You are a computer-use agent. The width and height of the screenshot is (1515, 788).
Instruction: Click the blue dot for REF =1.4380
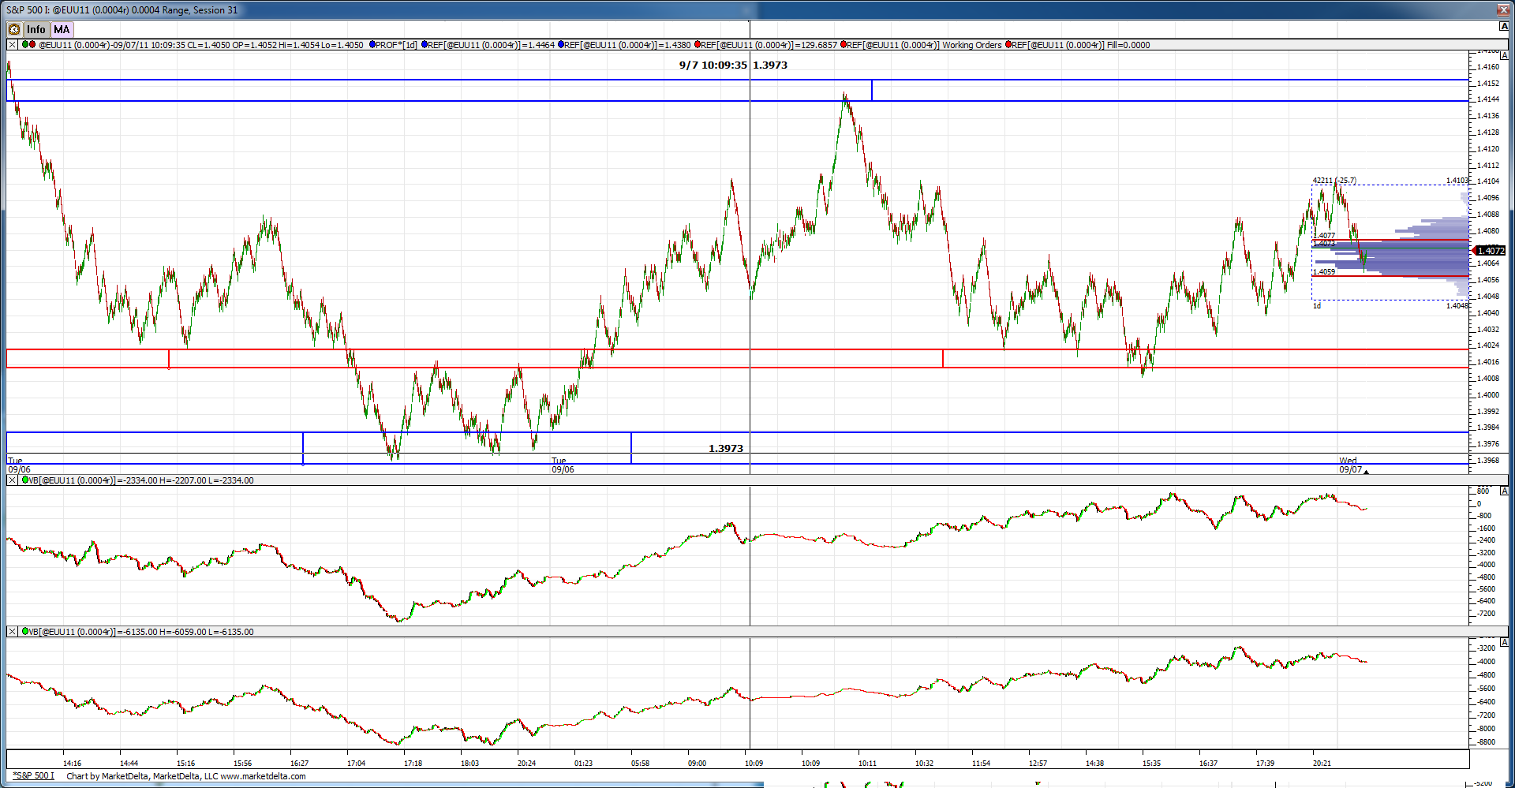(x=561, y=45)
